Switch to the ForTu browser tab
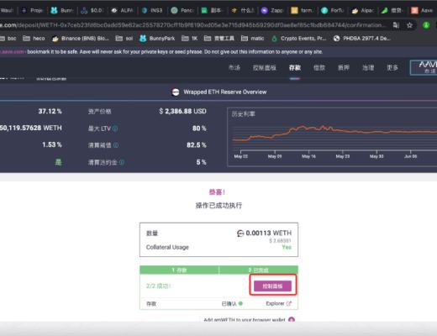This screenshot has height=336, width=437. (332, 10)
